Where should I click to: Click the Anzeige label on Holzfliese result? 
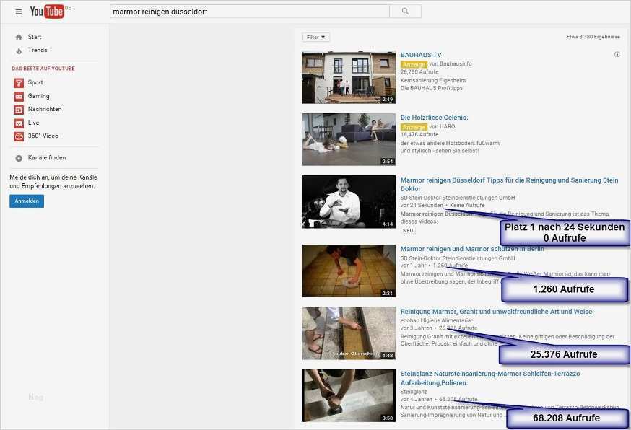tap(414, 127)
